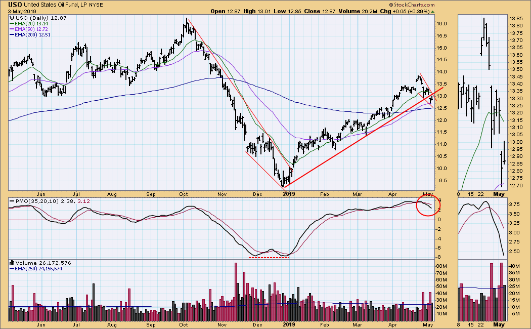The height and width of the screenshot is (329, 531).
Task: Click the 12.5 price axis label
Action: pyautogui.click(x=441, y=108)
